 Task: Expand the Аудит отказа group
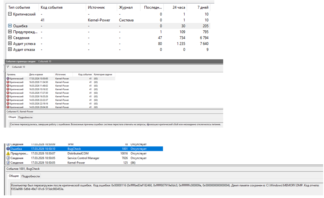tap(10, 49)
